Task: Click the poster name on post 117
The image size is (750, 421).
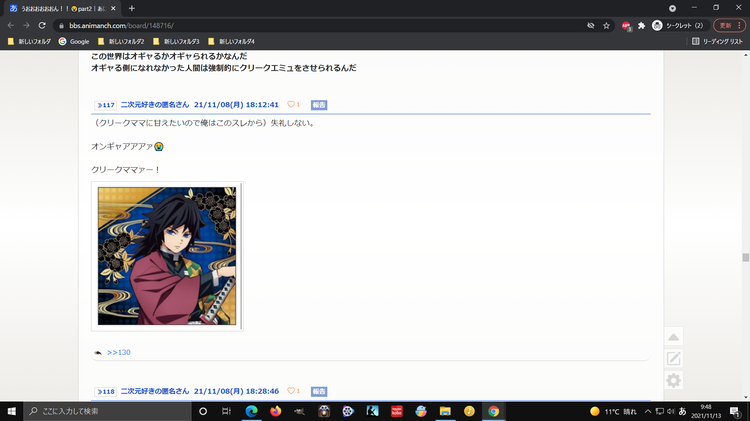Action: [155, 104]
